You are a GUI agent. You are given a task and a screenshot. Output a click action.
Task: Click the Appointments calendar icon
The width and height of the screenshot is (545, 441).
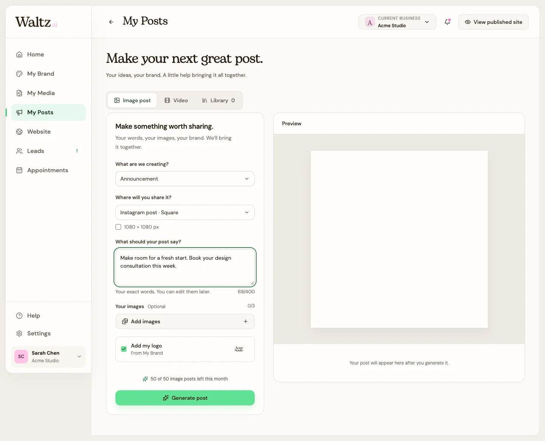point(19,170)
